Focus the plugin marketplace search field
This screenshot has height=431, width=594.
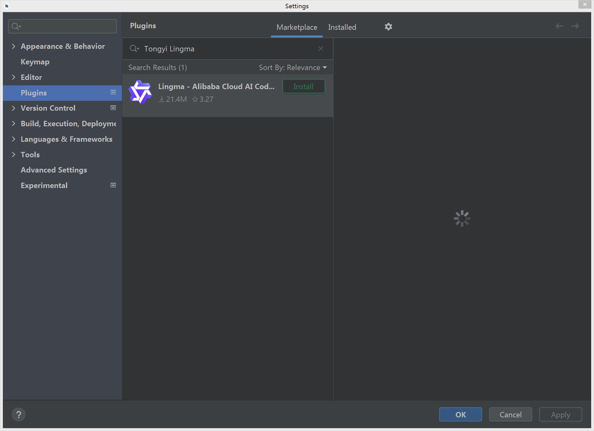coord(228,49)
